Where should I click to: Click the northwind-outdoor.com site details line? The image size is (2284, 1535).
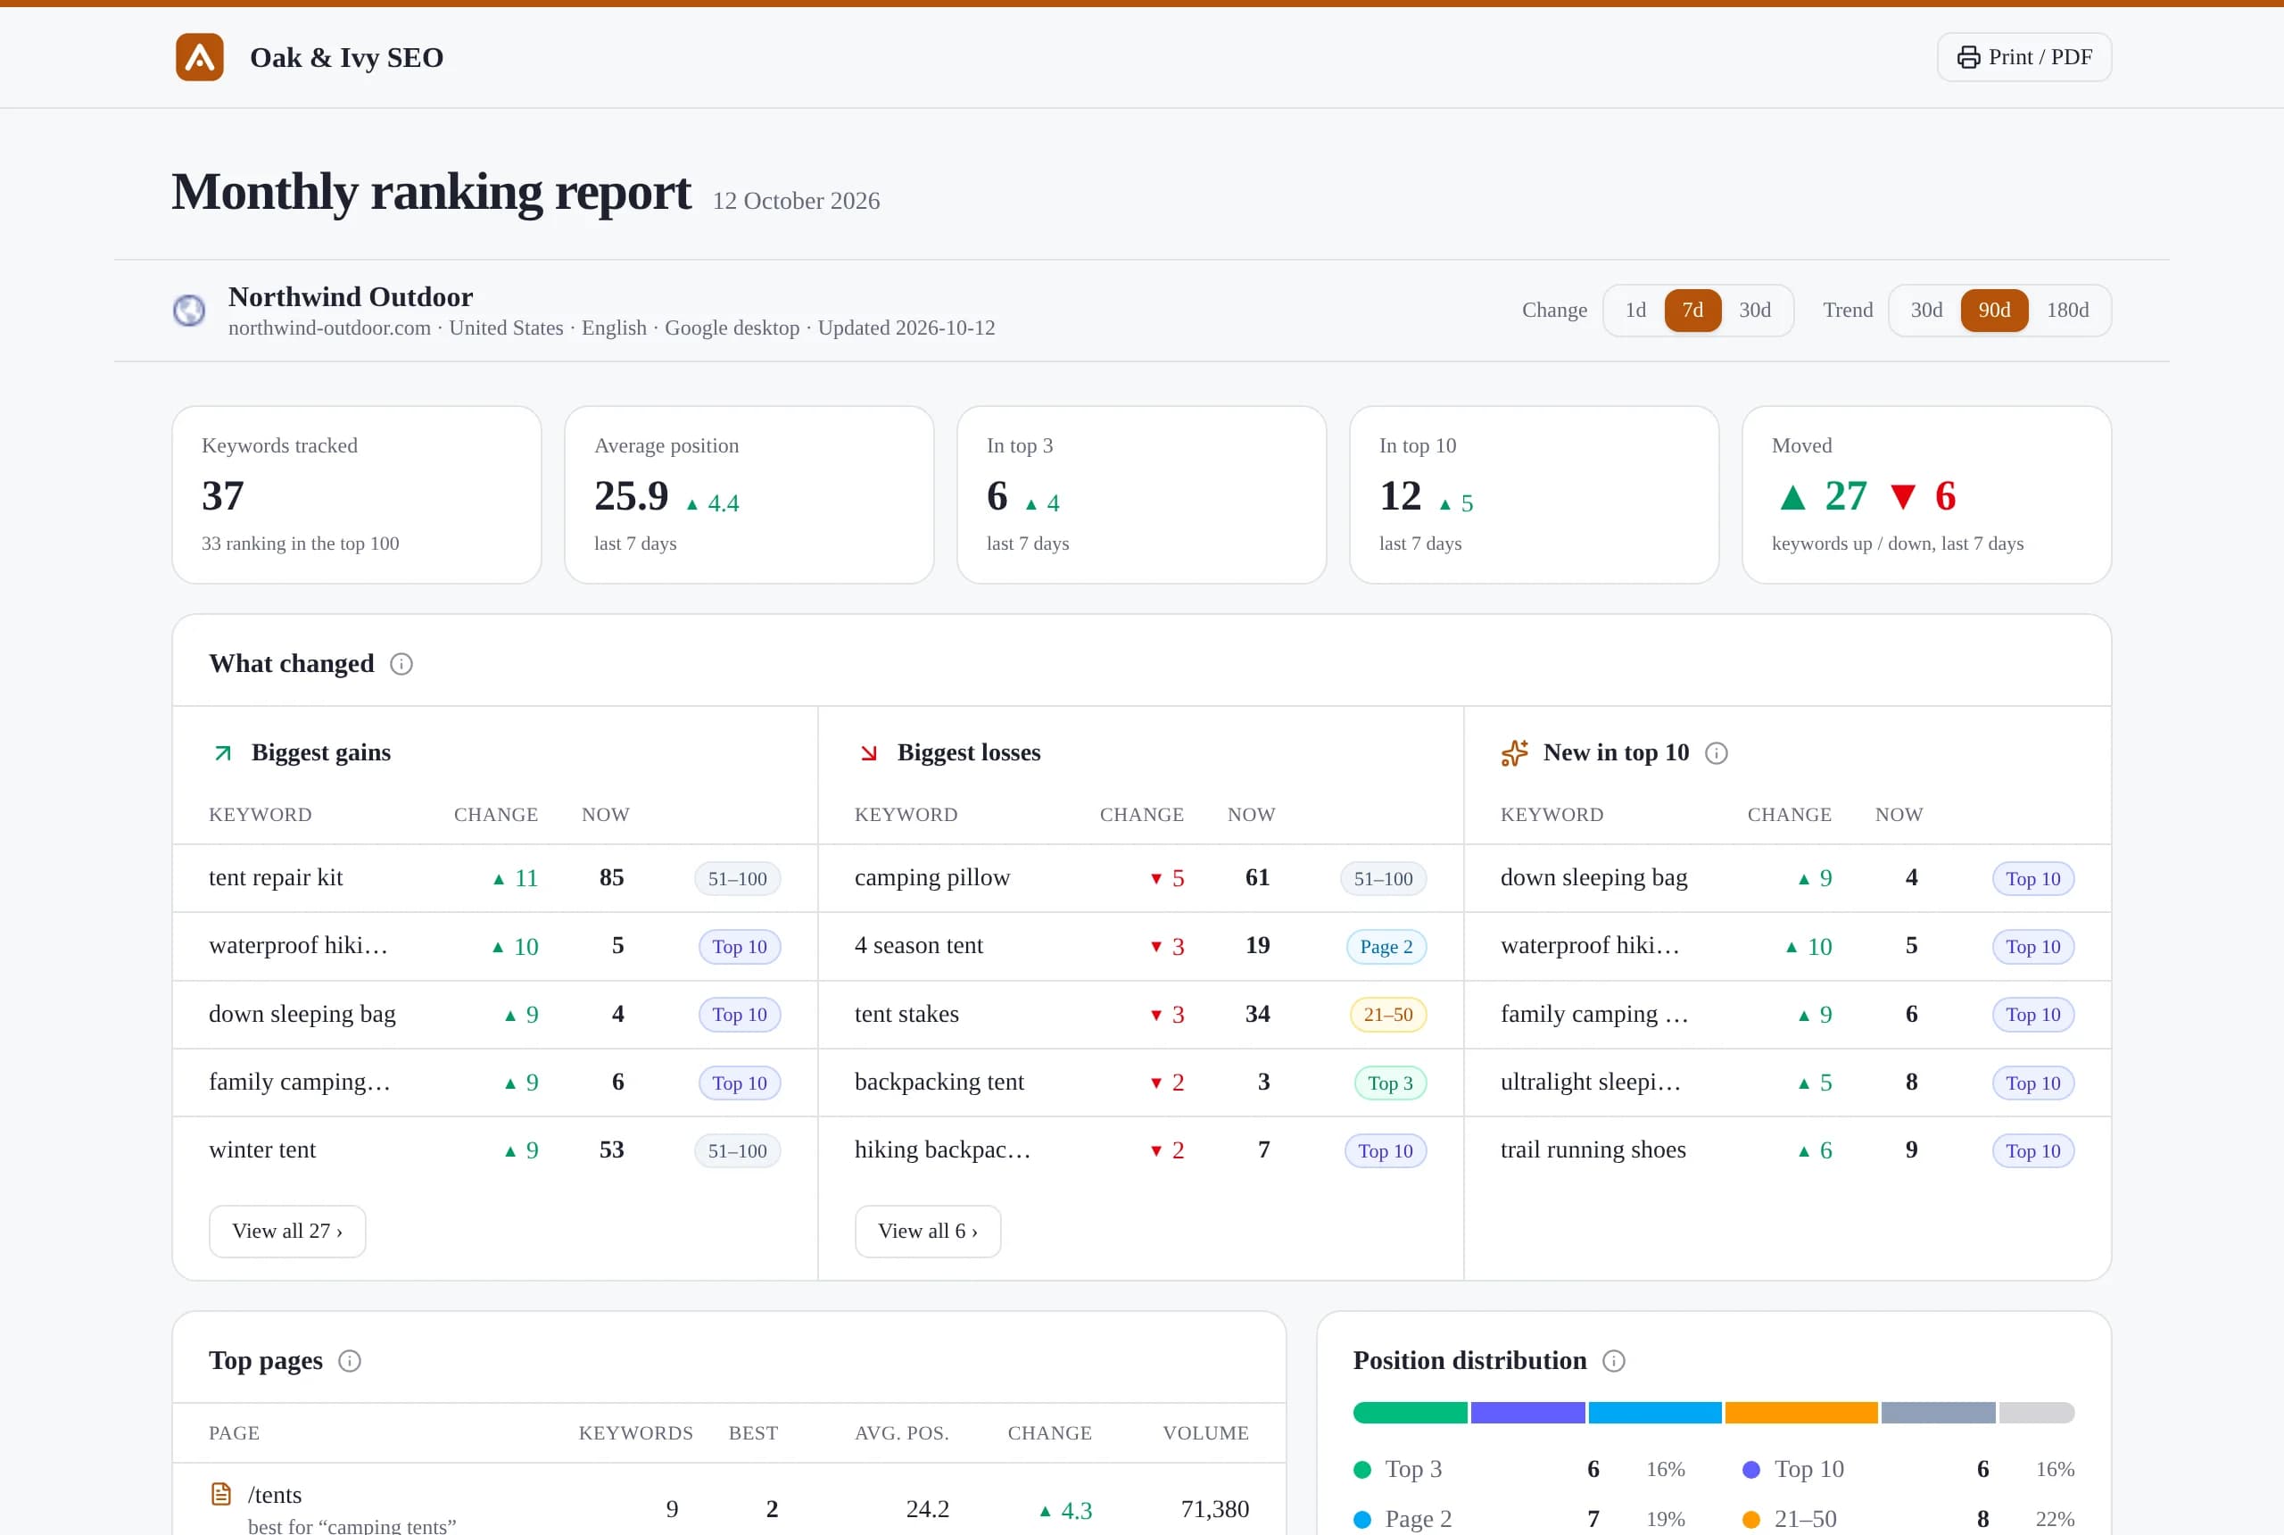612,328
